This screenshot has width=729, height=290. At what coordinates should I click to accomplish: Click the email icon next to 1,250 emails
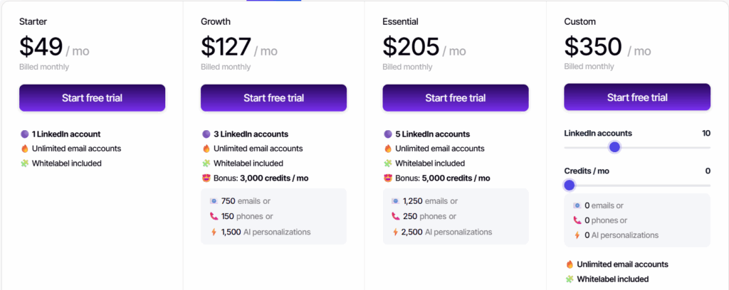coord(395,201)
